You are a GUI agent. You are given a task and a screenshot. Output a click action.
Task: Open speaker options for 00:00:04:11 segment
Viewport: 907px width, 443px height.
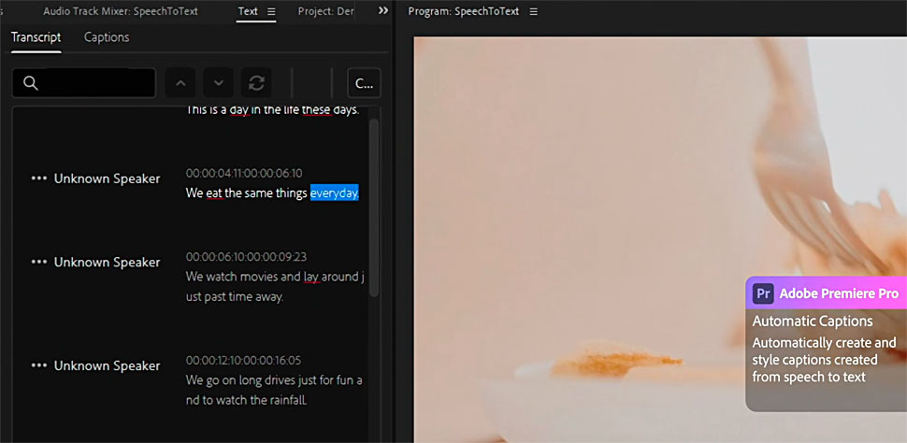tap(38, 179)
